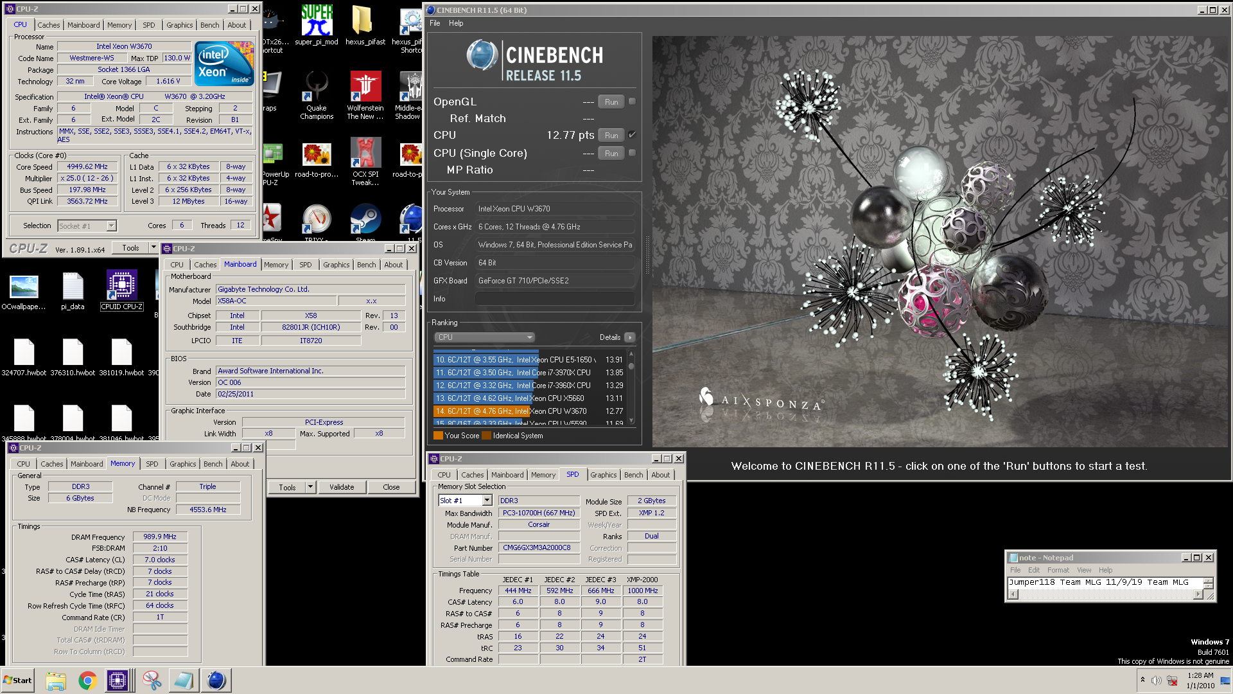1233x694 pixels.
Task: Select the OCX SPI Tweak desktop icon
Action: click(365, 161)
